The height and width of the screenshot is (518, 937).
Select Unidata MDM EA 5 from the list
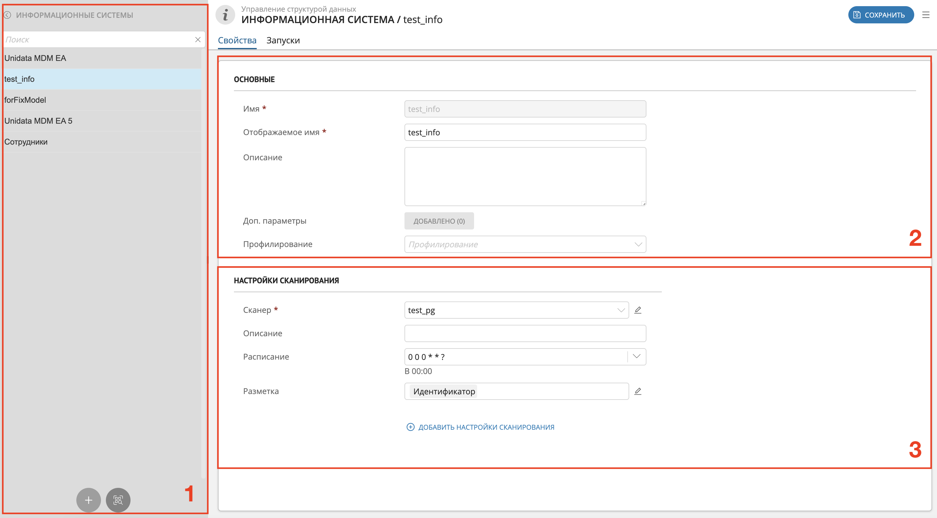(38, 120)
